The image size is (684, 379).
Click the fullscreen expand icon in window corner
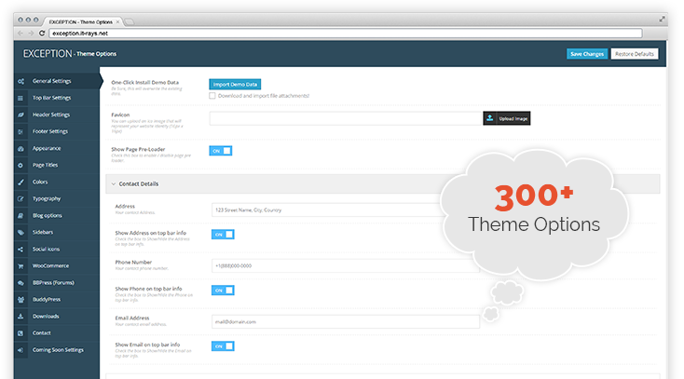(661, 18)
